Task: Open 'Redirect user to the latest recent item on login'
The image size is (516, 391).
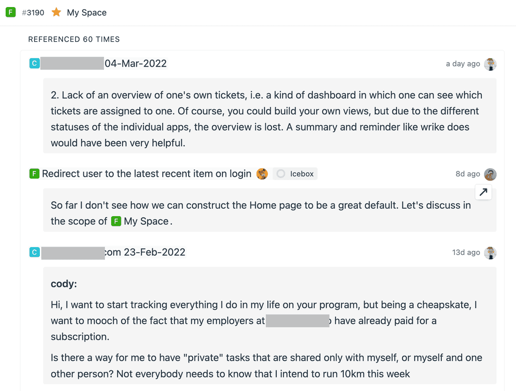Action: click(147, 173)
